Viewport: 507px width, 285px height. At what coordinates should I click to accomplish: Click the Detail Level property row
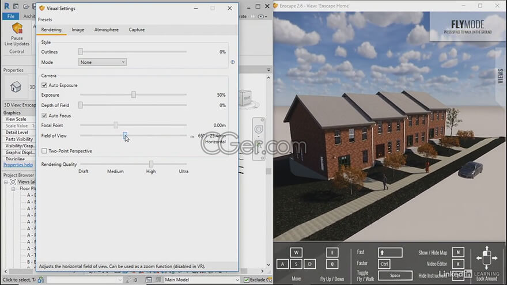(x=19, y=132)
